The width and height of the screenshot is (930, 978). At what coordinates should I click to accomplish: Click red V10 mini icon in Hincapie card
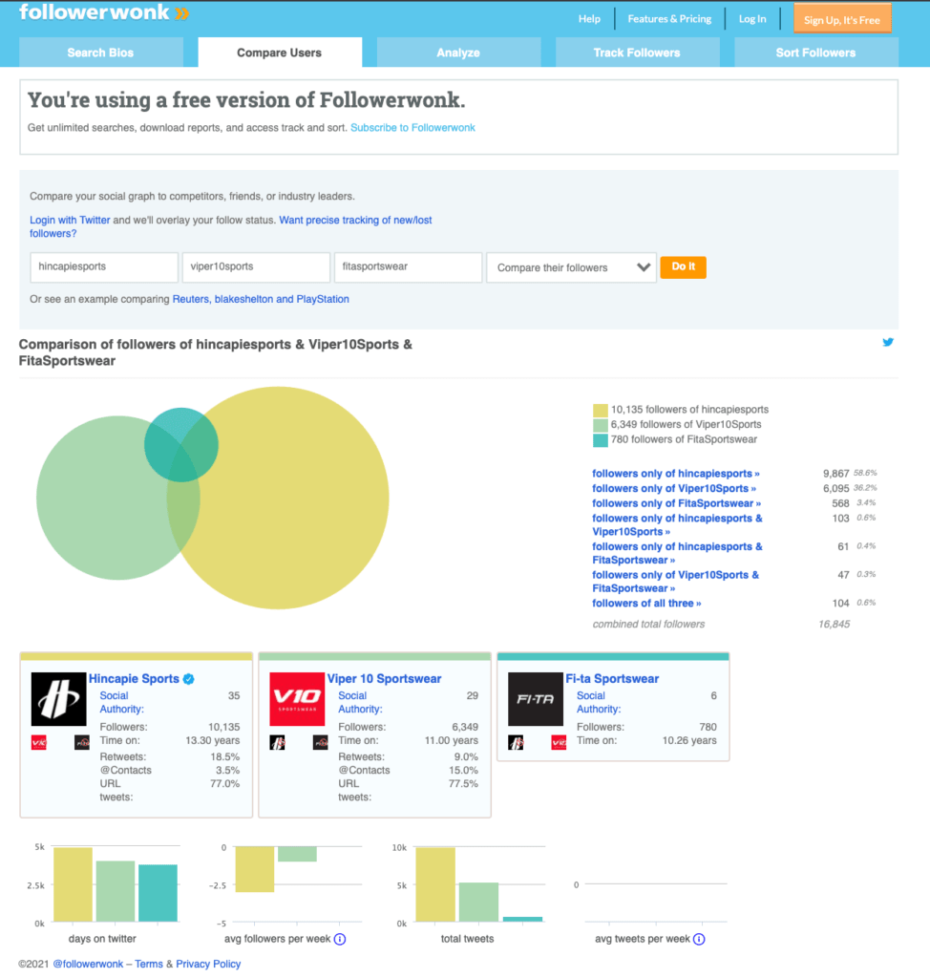click(39, 742)
